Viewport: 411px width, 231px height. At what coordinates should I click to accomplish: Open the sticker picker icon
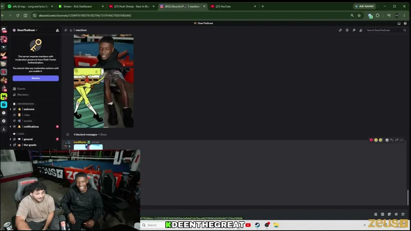389,214
